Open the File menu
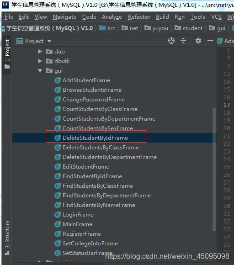This screenshot has width=234, height=265. [x=9, y=17]
